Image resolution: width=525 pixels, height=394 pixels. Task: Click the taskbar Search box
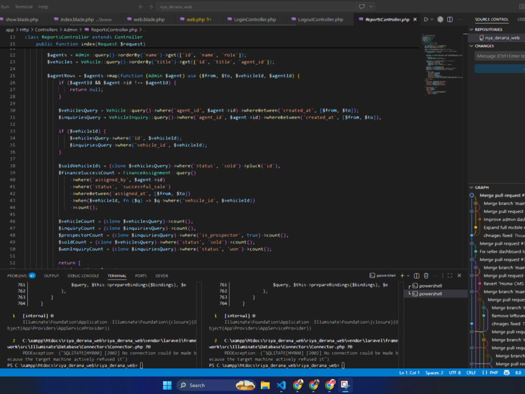[216, 385]
